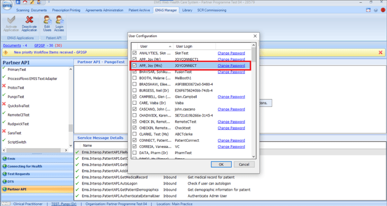Open the SCR Commissioning tab

click(x=211, y=10)
